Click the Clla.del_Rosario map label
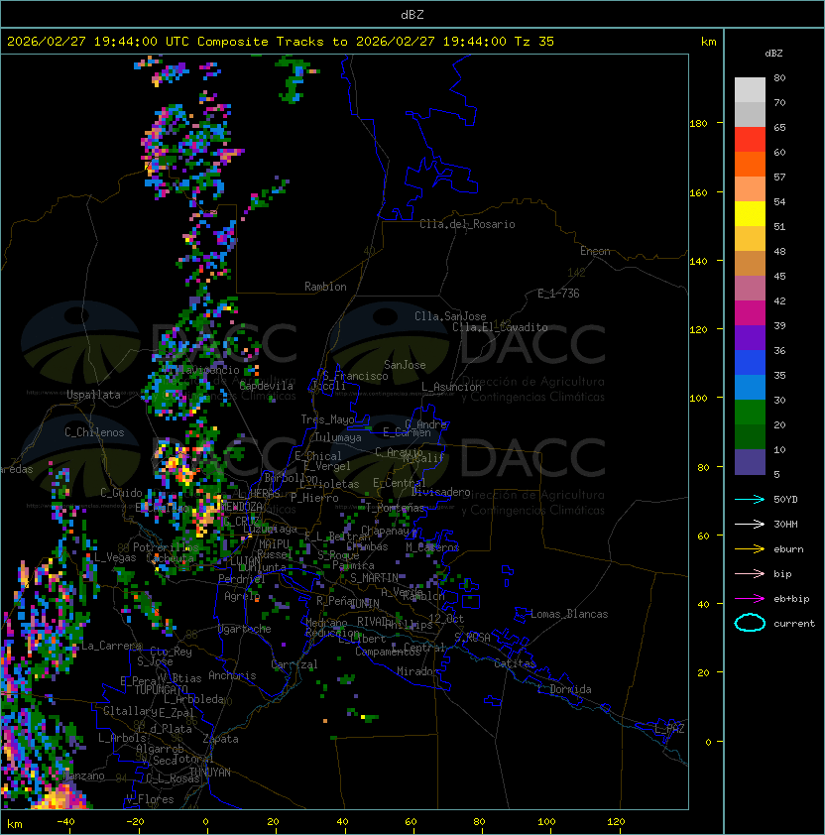Screen dimensions: 825x835 tap(467, 224)
